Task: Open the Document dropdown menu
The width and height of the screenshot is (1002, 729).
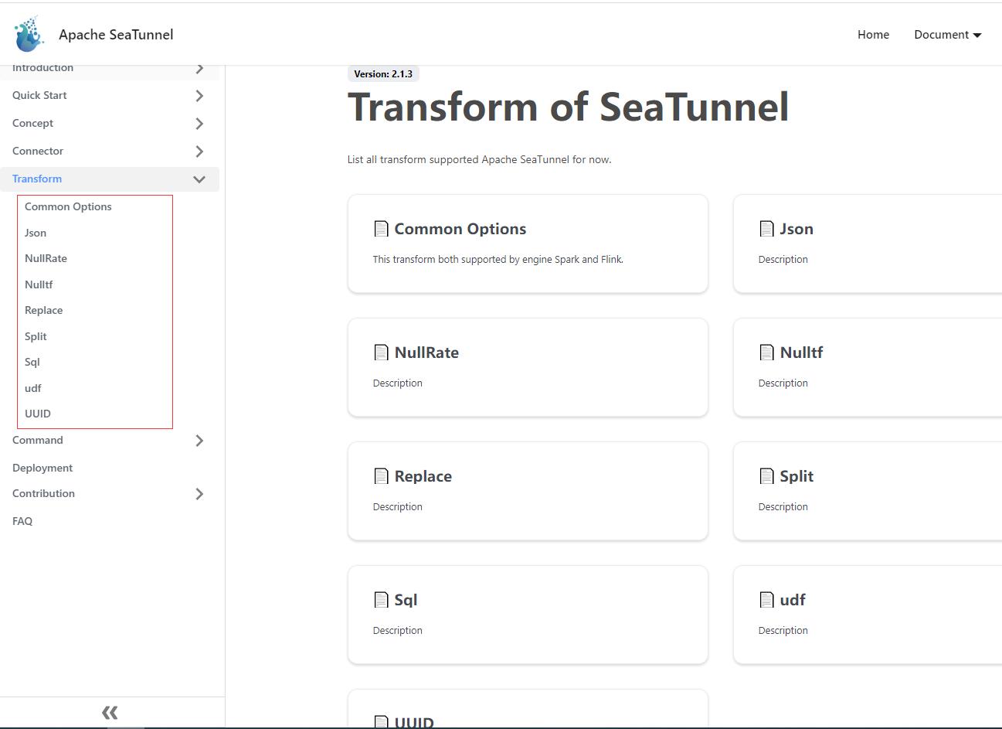Action: 947,35
